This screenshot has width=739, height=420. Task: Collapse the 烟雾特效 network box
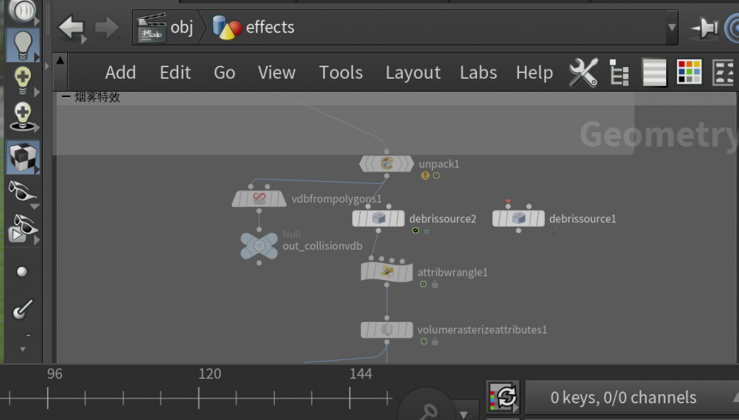(66, 97)
